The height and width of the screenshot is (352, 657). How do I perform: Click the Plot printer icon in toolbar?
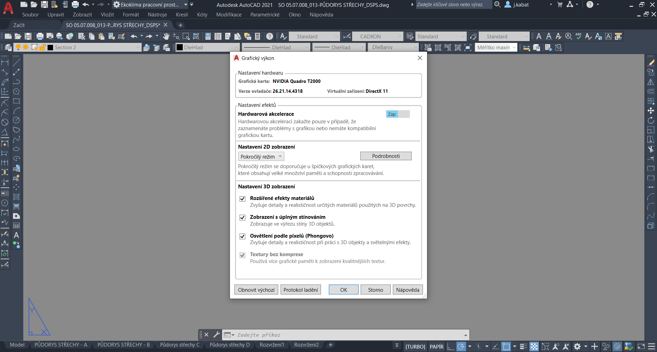point(40,36)
